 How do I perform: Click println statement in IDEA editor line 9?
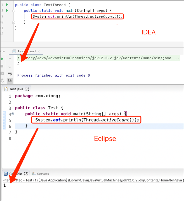click(78, 17)
